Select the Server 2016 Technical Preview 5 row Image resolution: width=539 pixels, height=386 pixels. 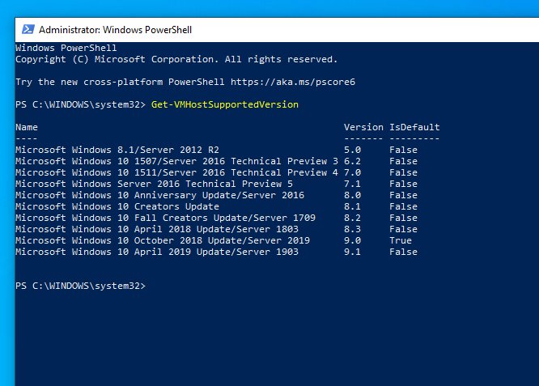click(154, 184)
